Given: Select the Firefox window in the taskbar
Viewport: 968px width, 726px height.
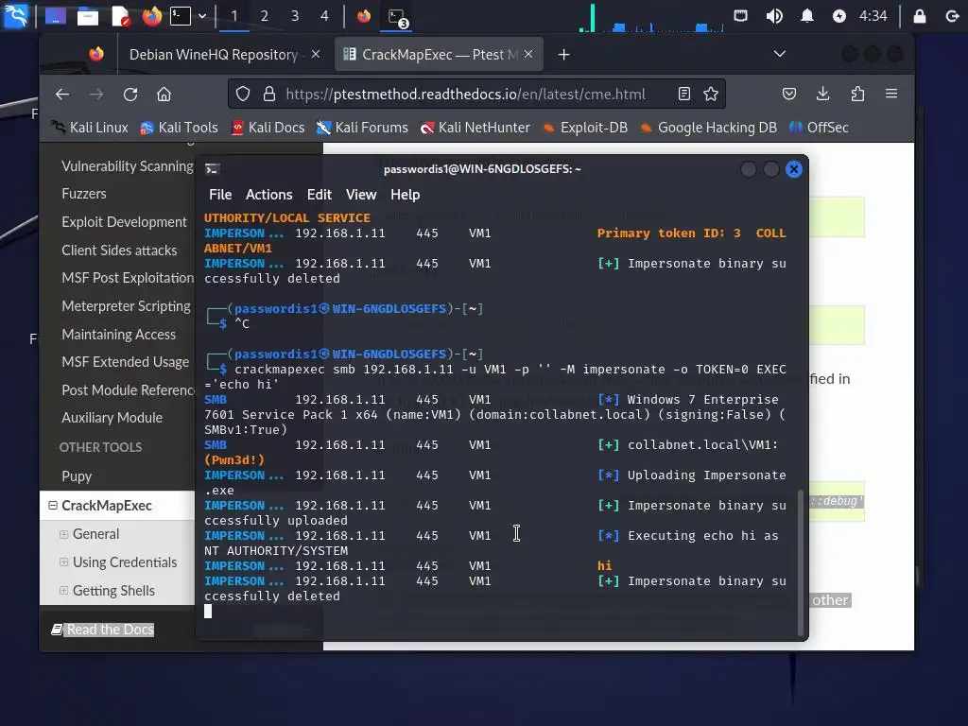Looking at the screenshot, I should coord(364,16).
